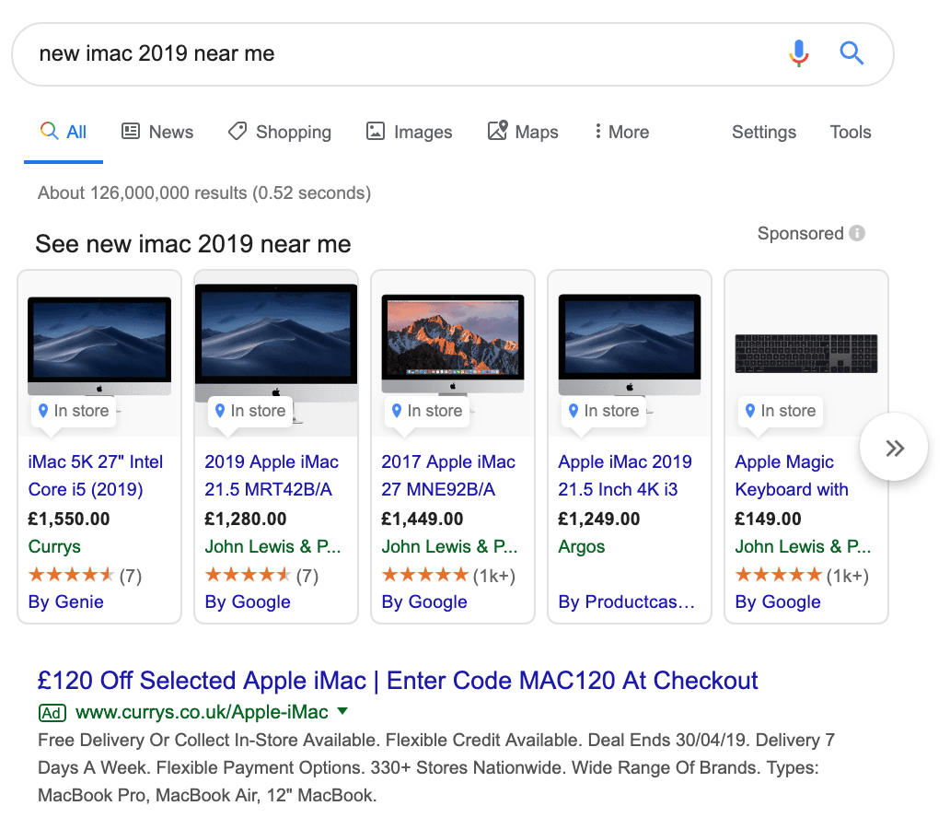Click star rating of 2017 Apple iMac
Screen dimensions: 950x829
[x=424, y=574]
